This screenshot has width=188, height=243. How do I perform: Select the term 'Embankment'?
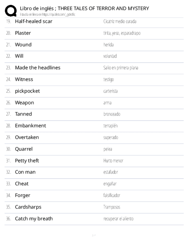click(x=30, y=126)
